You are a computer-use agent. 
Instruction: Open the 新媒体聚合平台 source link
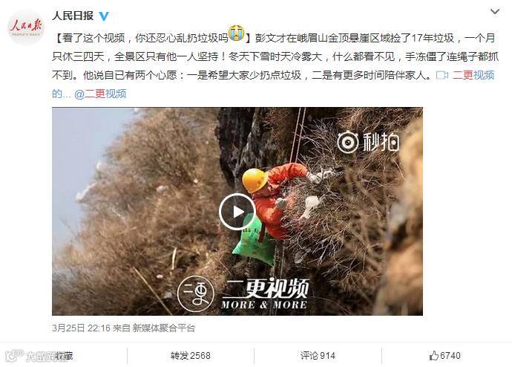pyautogui.click(x=164, y=328)
